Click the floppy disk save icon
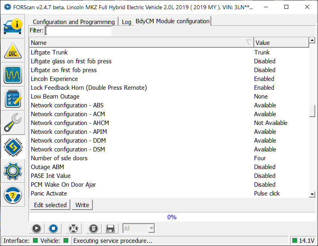 pos(110,228)
